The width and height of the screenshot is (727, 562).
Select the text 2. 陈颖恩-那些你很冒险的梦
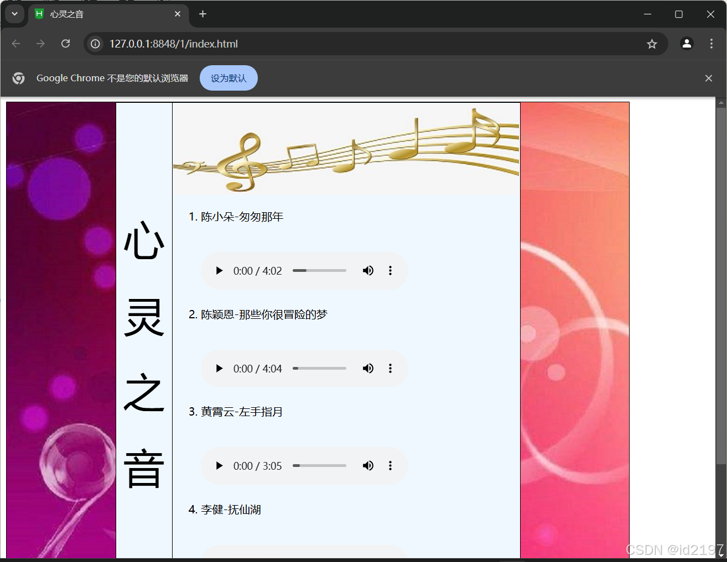258,314
